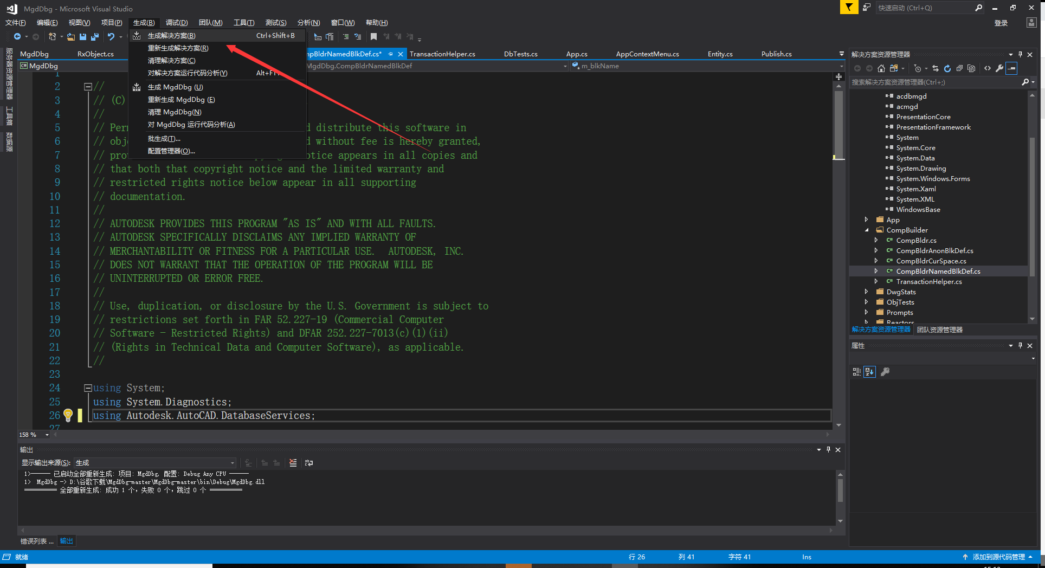1045x568 pixels.
Task: Expand the ObjTests folder node
Action: click(866, 302)
